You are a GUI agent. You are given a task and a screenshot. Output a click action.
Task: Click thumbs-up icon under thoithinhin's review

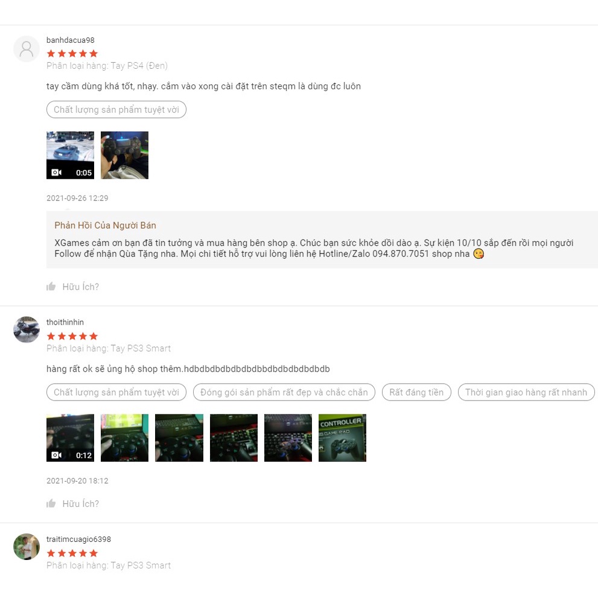coord(51,503)
